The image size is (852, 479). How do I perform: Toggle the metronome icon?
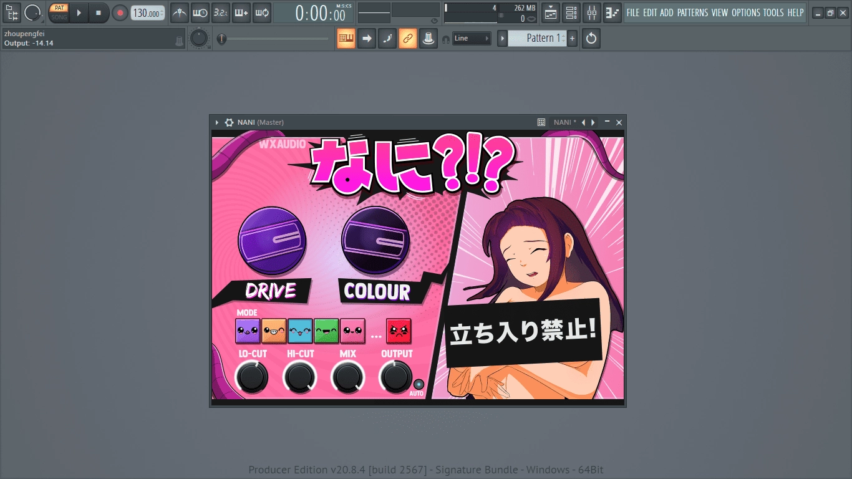(180, 12)
